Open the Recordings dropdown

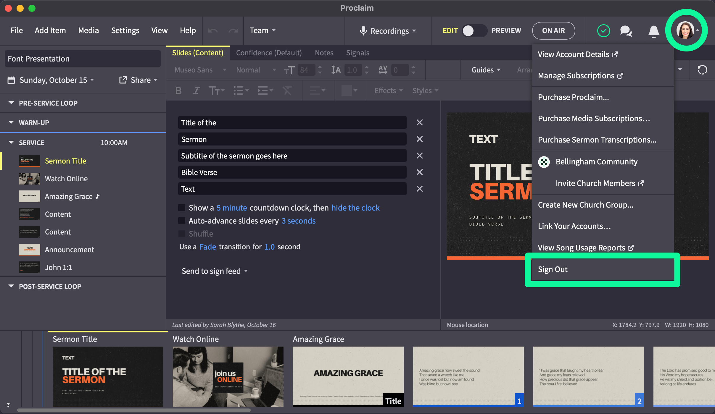(388, 31)
